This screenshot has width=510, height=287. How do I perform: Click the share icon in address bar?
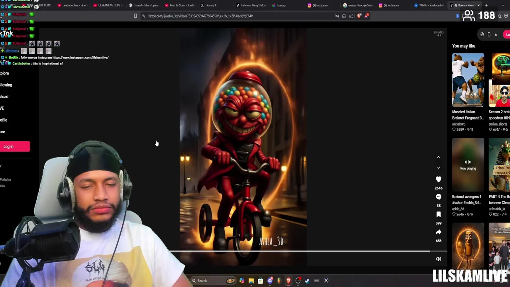point(351,16)
